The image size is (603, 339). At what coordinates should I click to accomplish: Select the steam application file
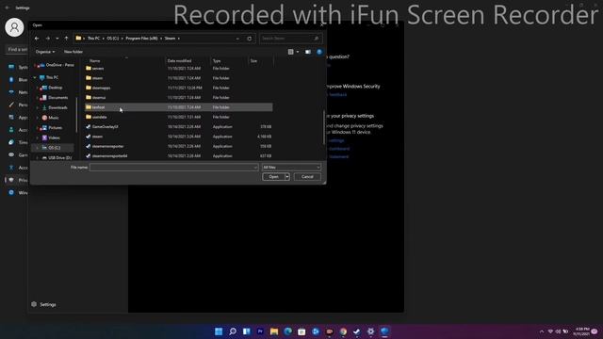pos(179,137)
